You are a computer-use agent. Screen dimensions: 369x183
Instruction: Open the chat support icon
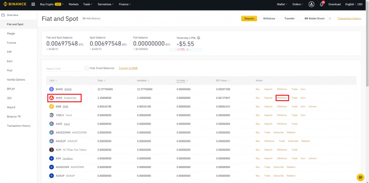pyautogui.click(x=360, y=177)
